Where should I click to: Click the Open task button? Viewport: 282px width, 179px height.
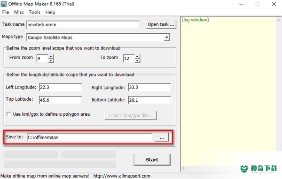[x=161, y=24]
